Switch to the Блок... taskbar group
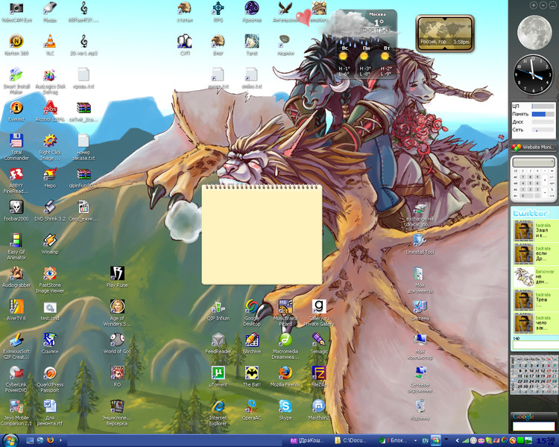Screen dimensions: 559x447 coord(394,440)
